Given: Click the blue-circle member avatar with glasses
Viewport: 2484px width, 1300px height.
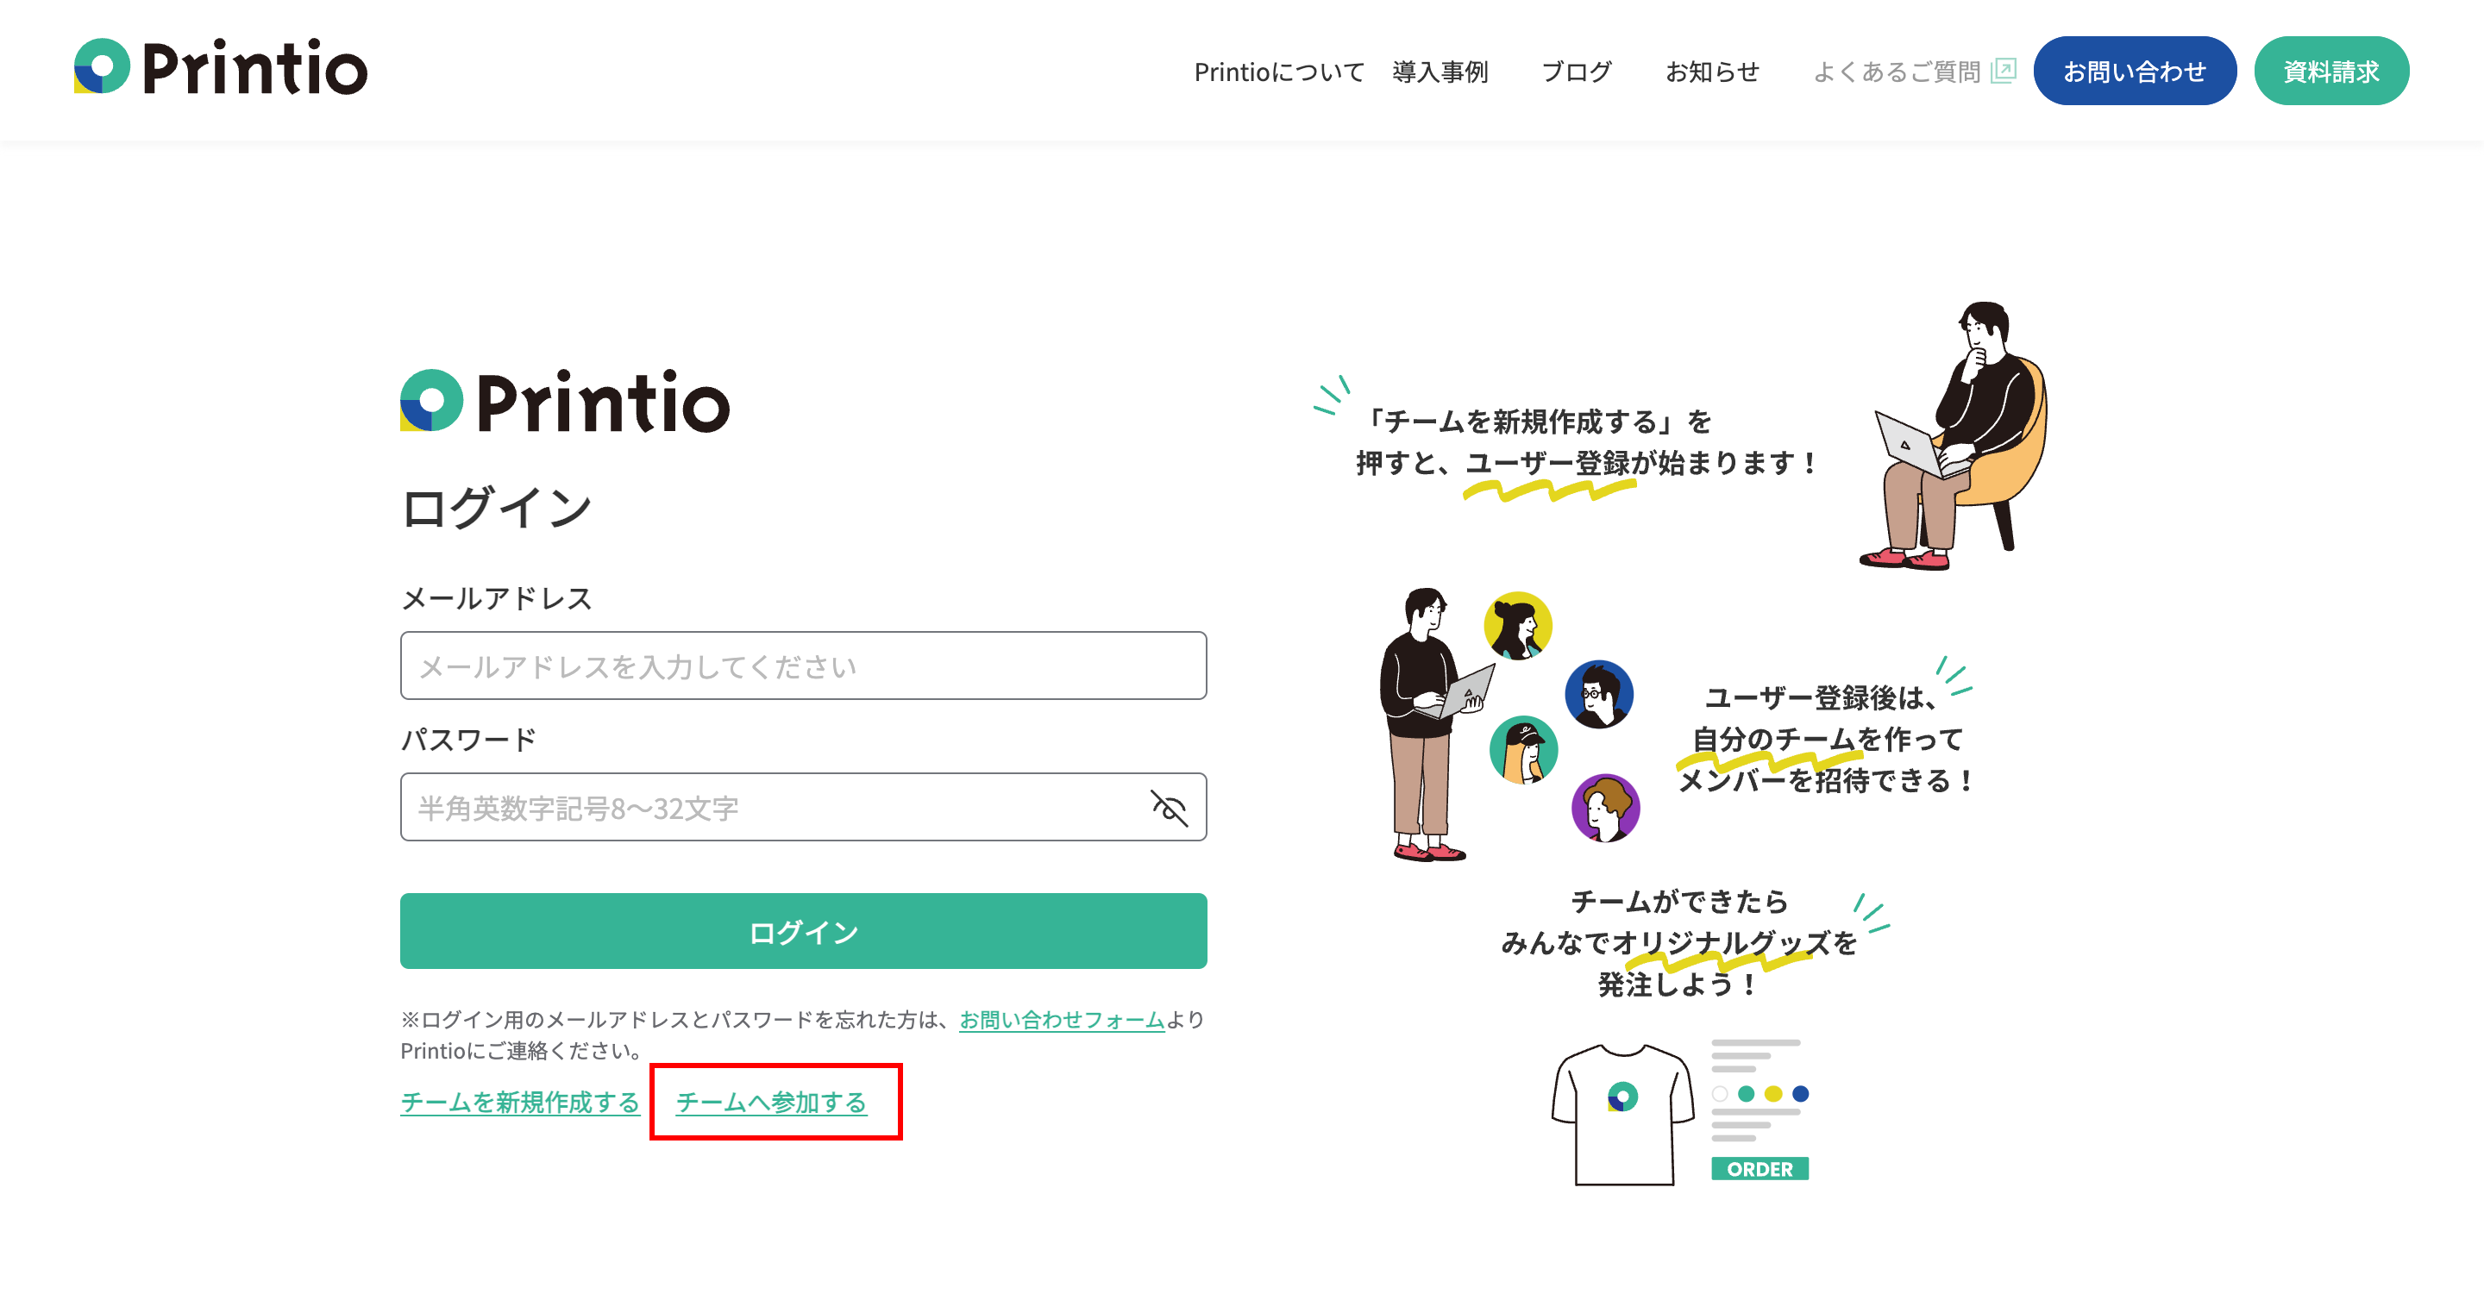Looking at the screenshot, I should [x=1599, y=695].
